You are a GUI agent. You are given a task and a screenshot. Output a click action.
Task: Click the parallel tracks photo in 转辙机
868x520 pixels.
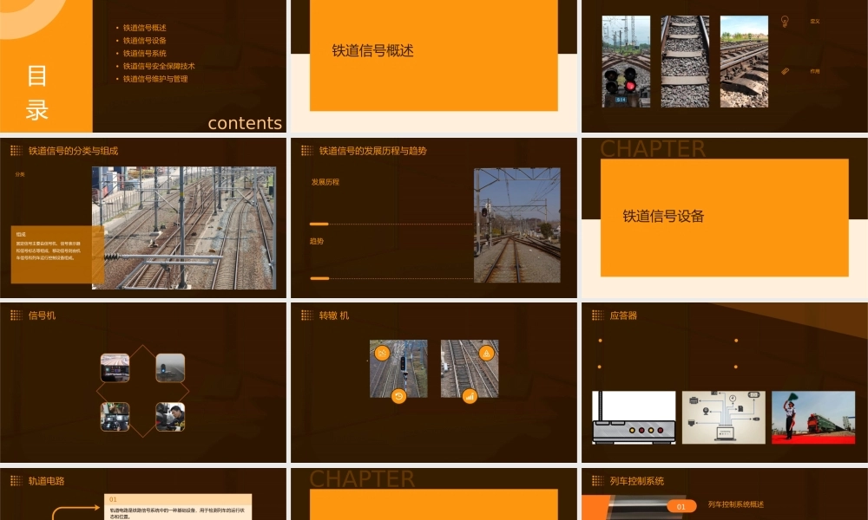(x=470, y=368)
